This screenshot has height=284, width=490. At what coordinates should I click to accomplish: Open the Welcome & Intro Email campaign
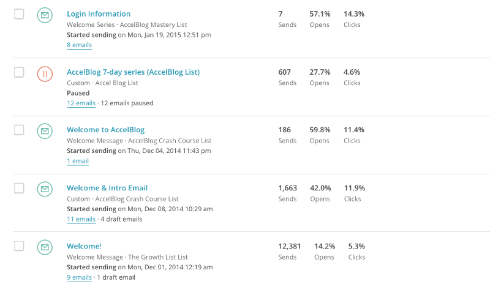[x=107, y=188]
